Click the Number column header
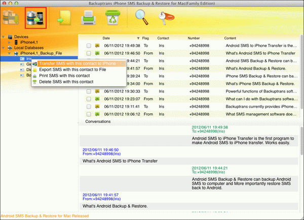This screenshot has width=304, height=220. tap(194, 38)
